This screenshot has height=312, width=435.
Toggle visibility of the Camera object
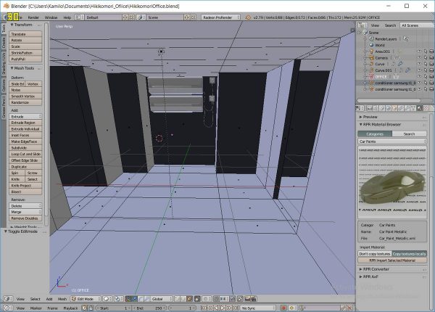click(418, 57)
